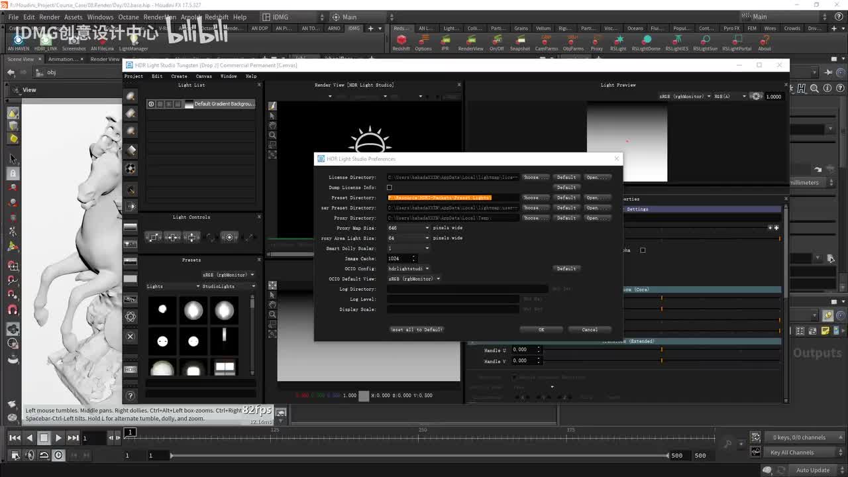The height and width of the screenshot is (477, 848).
Task: Toggle the Real Time Toggle clock button
Action: (x=58, y=455)
